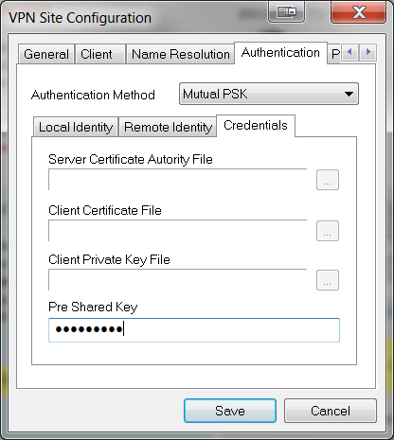Browse for Server Certificate Authority file
Screen dimensions: 394x440
point(328,180)
